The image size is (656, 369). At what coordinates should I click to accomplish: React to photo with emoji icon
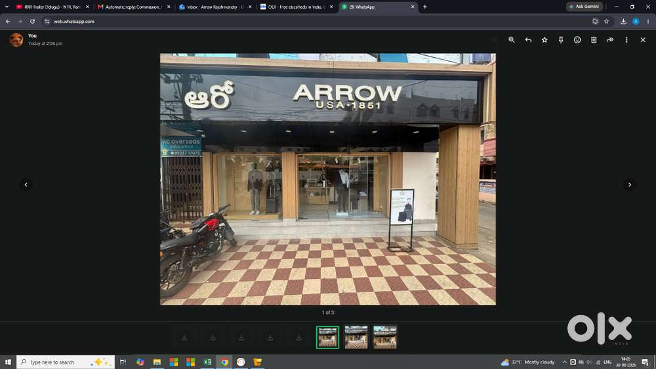(577, 40)
